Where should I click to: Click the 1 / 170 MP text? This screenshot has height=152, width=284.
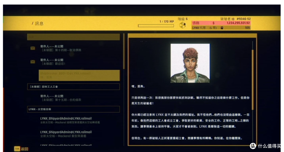(167, 22)
